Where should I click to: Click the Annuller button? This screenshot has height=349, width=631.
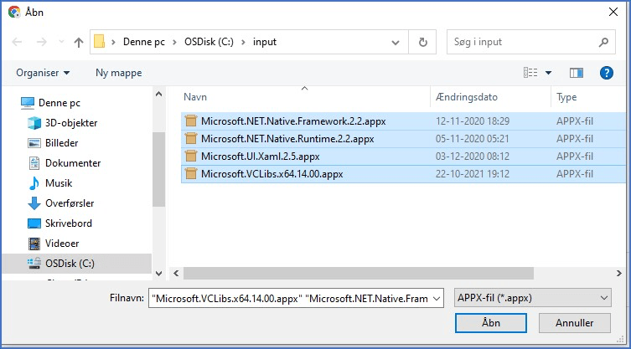(574, 322)
